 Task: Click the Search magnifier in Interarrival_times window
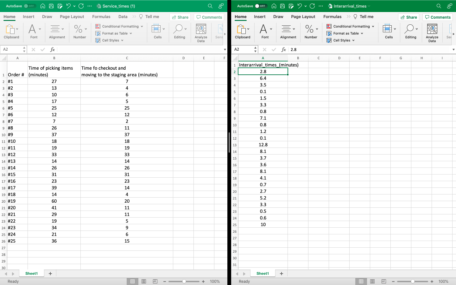click(439, 6)
